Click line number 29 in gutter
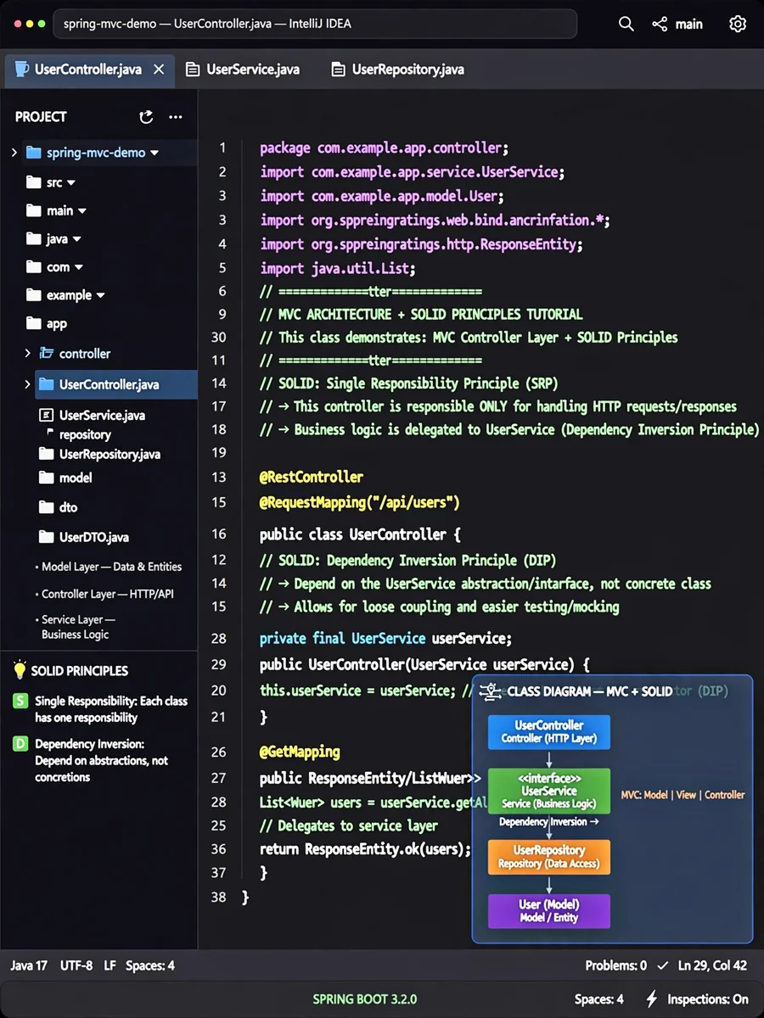Viewport: 764px width, 1018px height. pos(218,664)
